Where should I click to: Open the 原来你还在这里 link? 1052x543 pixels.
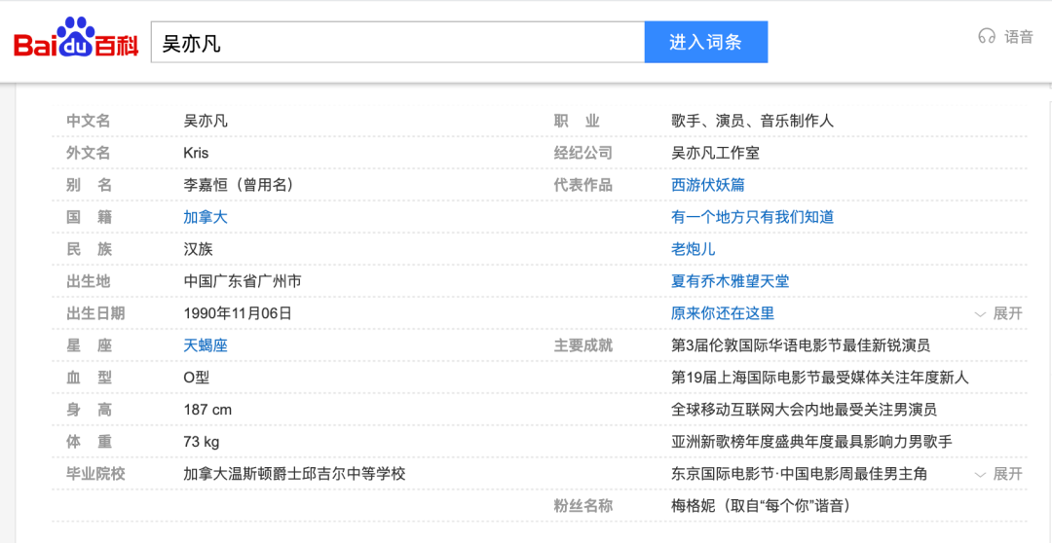coord(723,313)
